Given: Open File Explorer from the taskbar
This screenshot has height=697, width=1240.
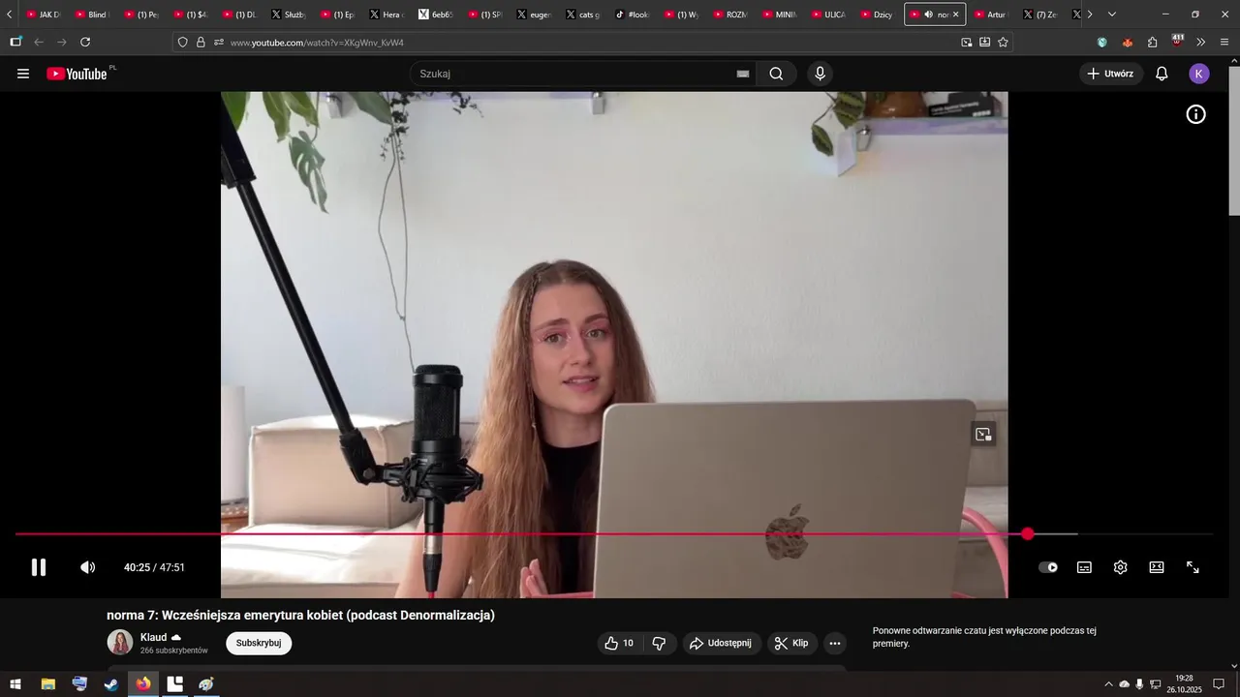Looking at the screenshot, I should pos(47,684).
